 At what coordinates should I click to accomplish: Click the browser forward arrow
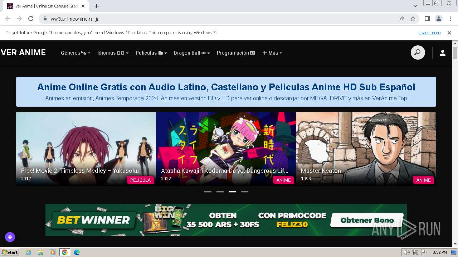coord(19,19)
